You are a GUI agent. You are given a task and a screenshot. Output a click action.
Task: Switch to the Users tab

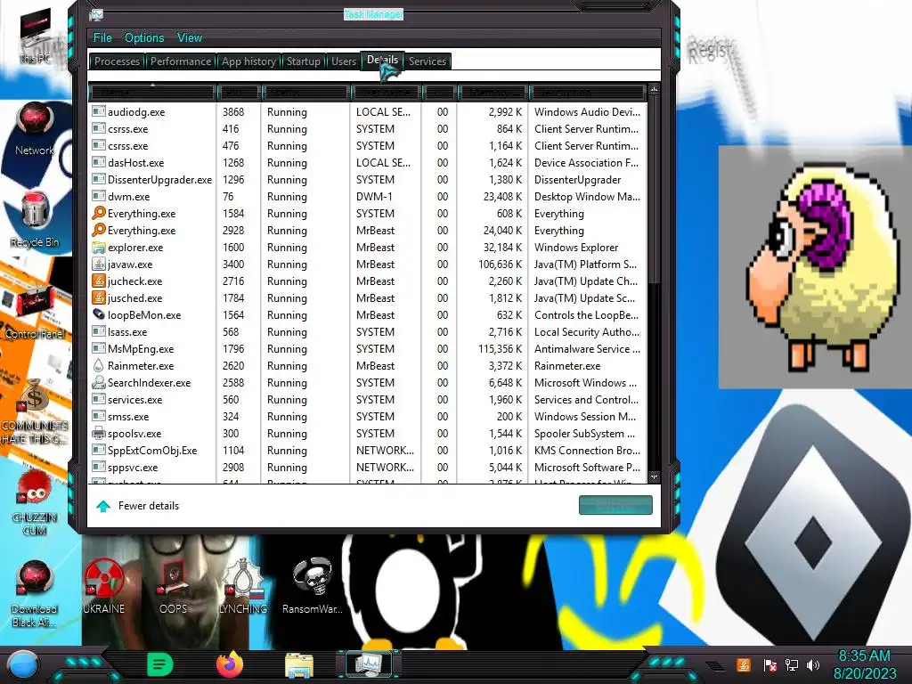[x=343, y=61]
